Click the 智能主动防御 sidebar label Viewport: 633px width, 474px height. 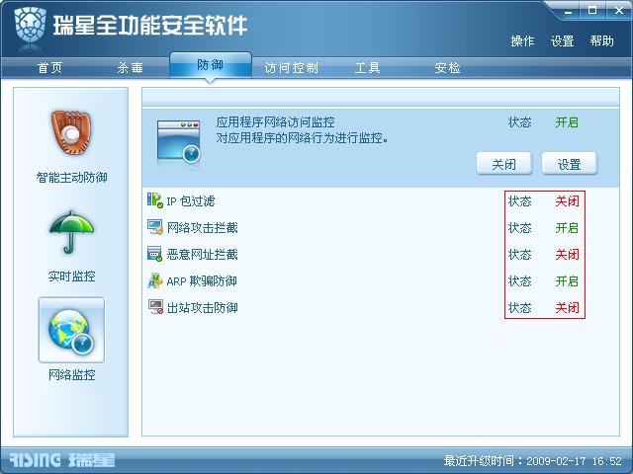71,177
